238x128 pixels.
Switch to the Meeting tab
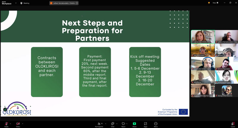(25, 3)
